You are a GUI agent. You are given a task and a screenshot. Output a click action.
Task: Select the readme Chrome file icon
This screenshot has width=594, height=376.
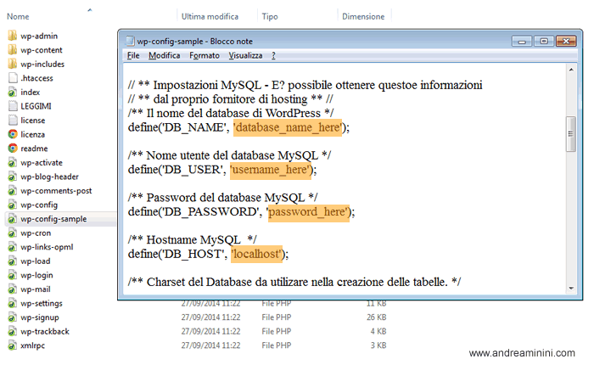(x=13, y=148)
